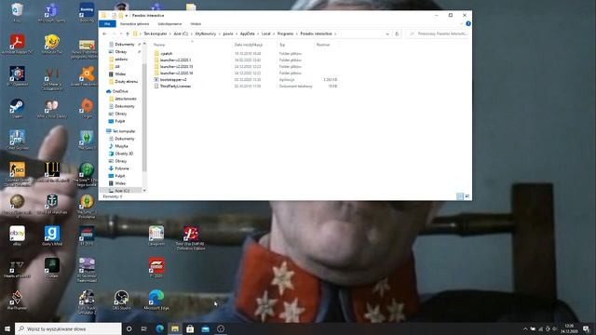Open the blue Plik (File) ribbon tab

pos(107,23)
